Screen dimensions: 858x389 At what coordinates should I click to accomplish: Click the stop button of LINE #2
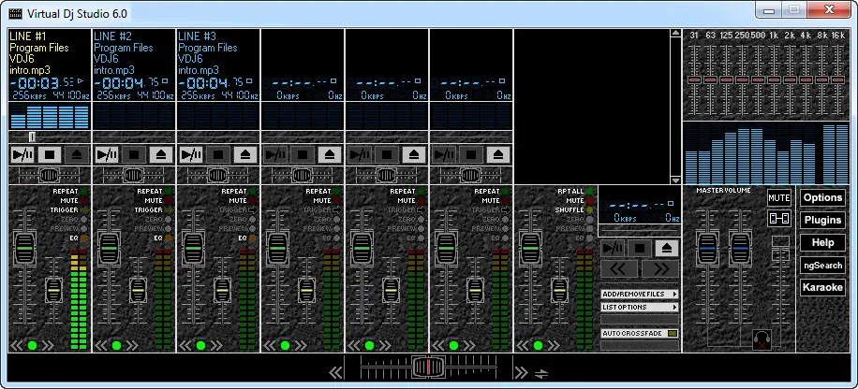[x=134, y=154]
